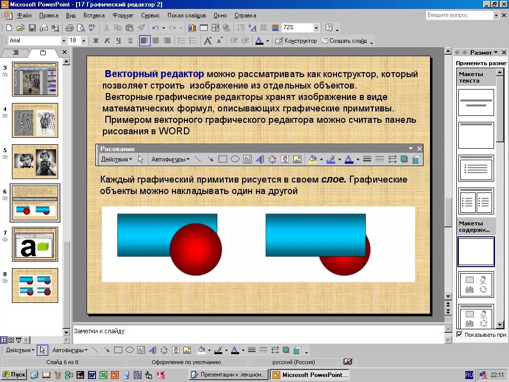The image size is (509, 382).
Task: Toggle underline formatting (Ч)
Action: [118, 41]
